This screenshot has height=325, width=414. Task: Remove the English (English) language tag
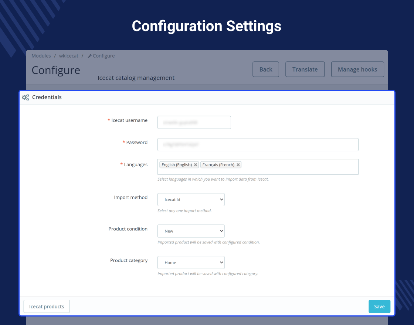coord(196,165)
